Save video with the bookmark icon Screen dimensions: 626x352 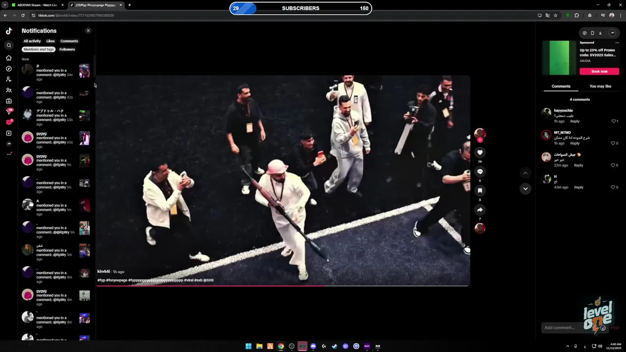tap(480, 191)
